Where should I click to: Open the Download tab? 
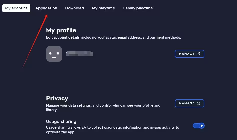[74, 8]
